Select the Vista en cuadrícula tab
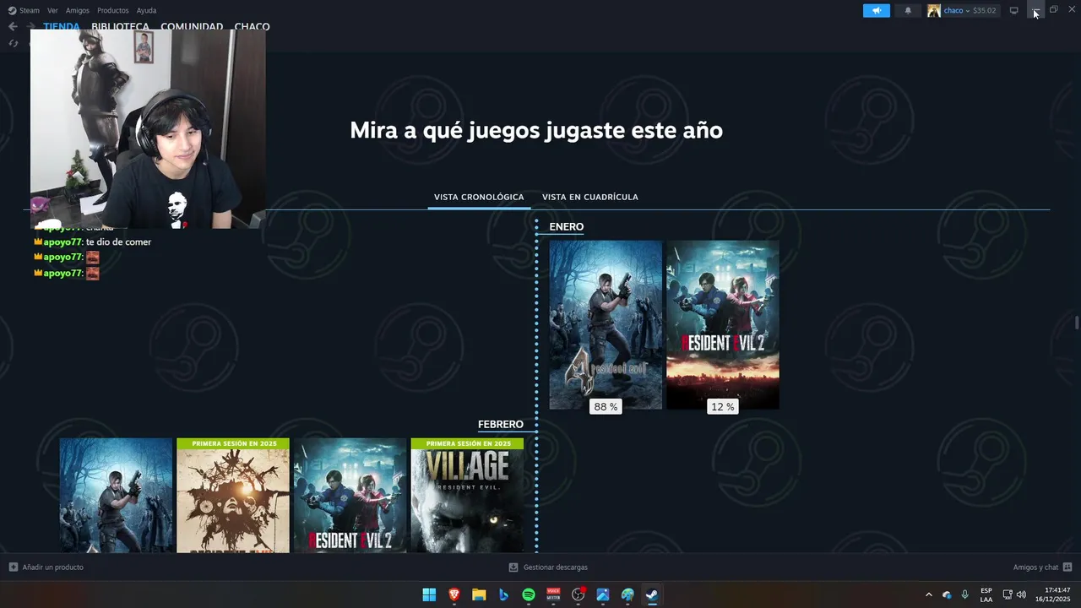This screenshot has width=1081, height=608. point(589,197)
